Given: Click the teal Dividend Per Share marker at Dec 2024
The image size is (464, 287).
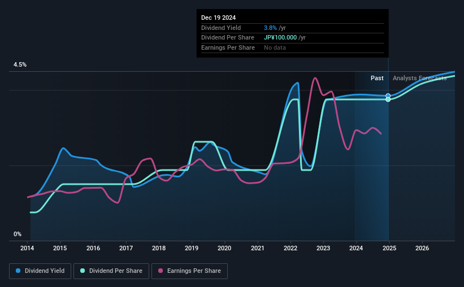Looking at the screenshot, I should coord(388,99).
